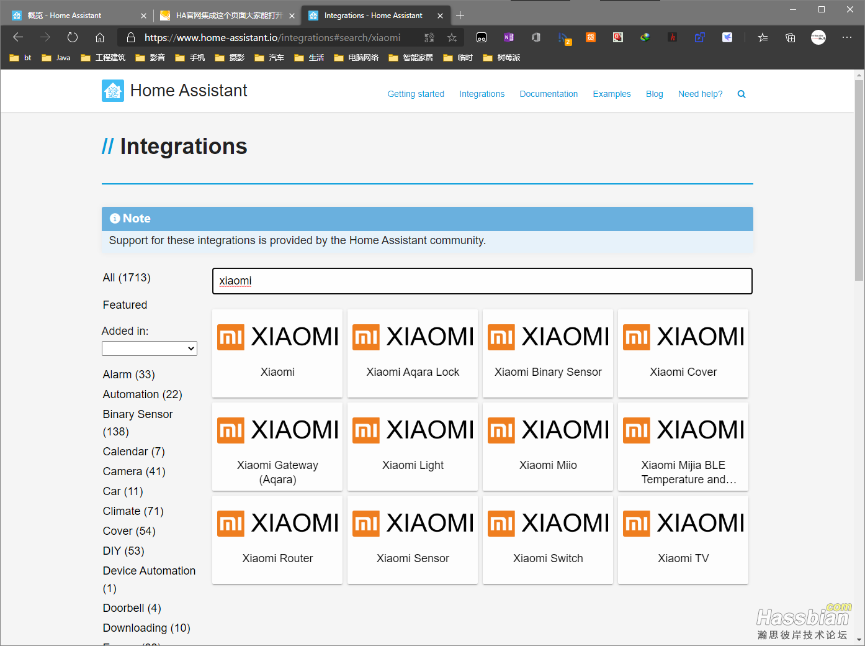Click the page vertical scrollbar thumb
Image resolution: width=865 pixels, height=646 pixels.
point(859,180)
